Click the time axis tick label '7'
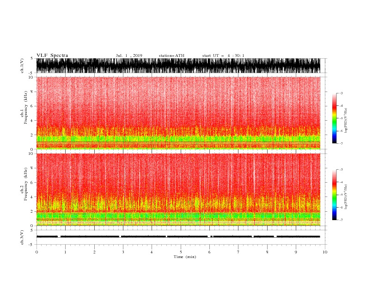366x283 pixels. [238, 252]
